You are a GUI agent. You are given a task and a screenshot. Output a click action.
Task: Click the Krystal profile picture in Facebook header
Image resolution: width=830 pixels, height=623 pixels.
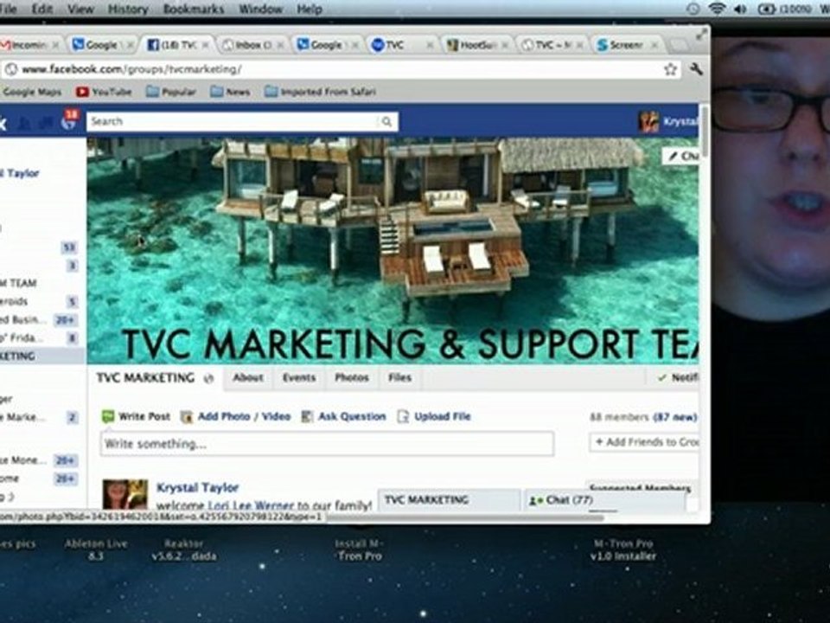point(648,122)
